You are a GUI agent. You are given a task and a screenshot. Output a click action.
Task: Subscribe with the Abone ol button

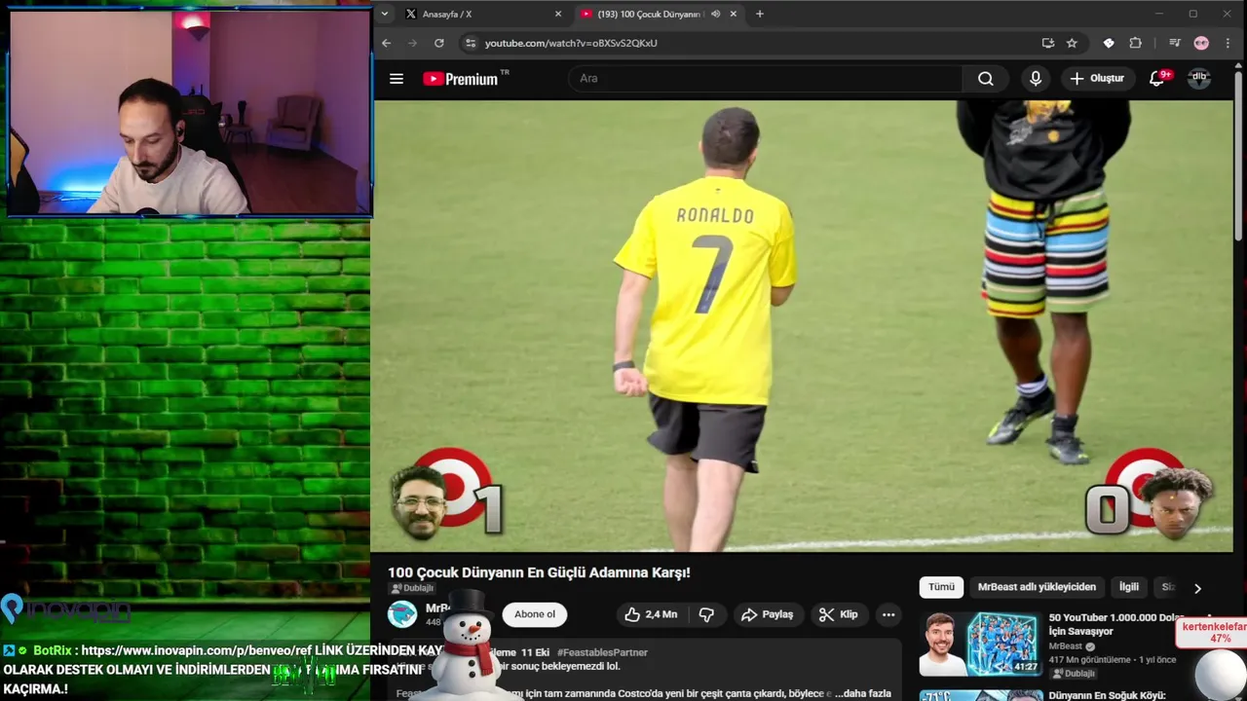pyautogui.click(x=535, y=614)
